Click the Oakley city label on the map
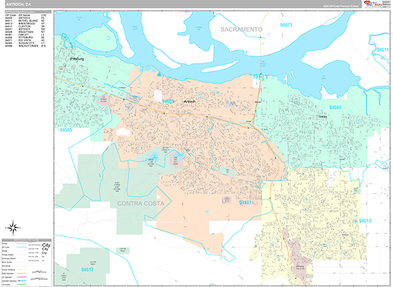 pos(323,117)
